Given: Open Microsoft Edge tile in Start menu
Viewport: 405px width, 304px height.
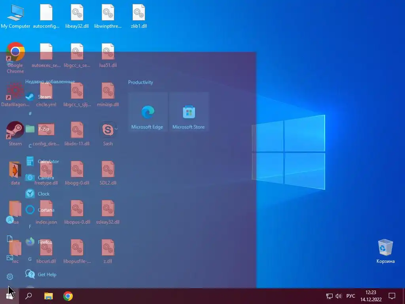Looking at the screenshot, I should click(148, 112).
